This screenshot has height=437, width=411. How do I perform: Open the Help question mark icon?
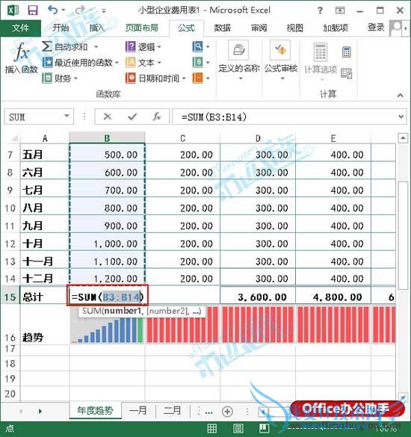[x=320, y=10]
